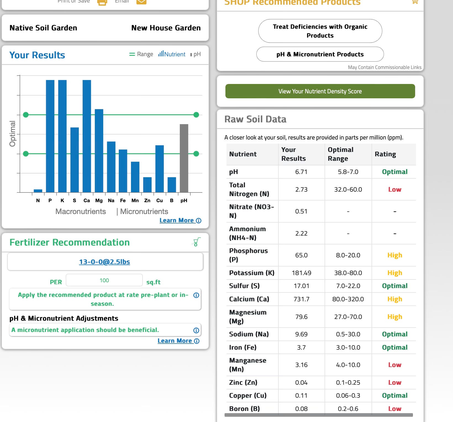Click the square footage input field
The width and height of the screenshot is (453, 422).
point(104,280)
